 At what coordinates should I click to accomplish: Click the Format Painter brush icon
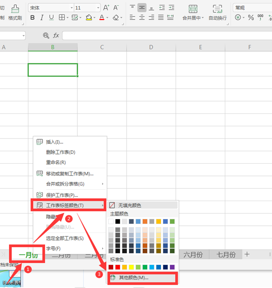coord(15,9)
